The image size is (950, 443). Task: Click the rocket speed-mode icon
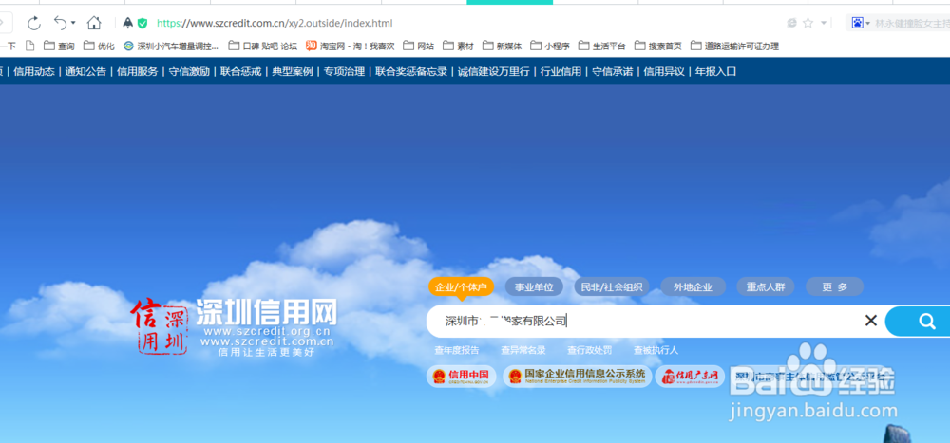coord(128,23)
